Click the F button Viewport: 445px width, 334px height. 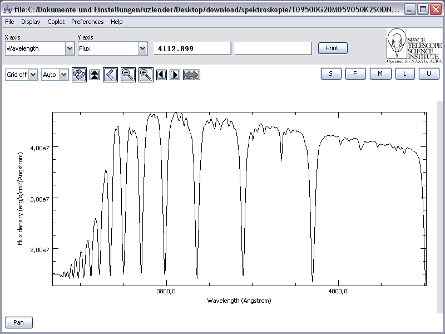355,74
